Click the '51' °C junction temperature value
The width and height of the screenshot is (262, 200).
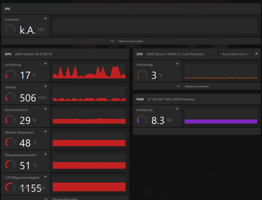pos(25,165)
